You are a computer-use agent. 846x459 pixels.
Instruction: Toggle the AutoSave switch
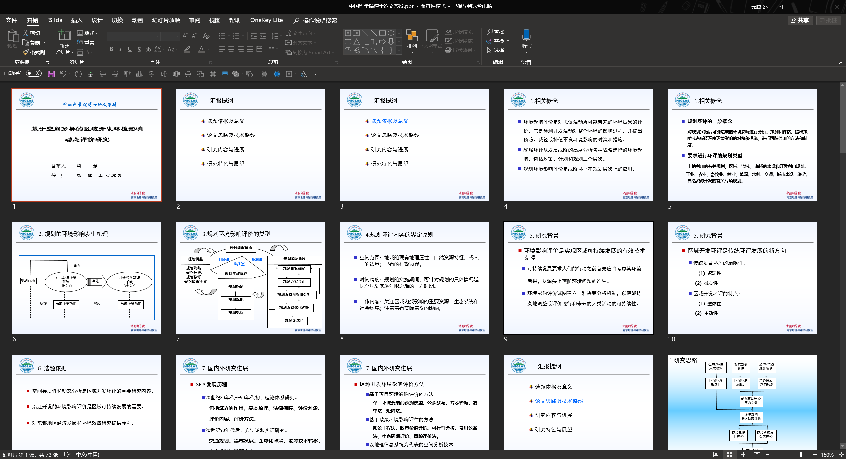pos(34,73)
